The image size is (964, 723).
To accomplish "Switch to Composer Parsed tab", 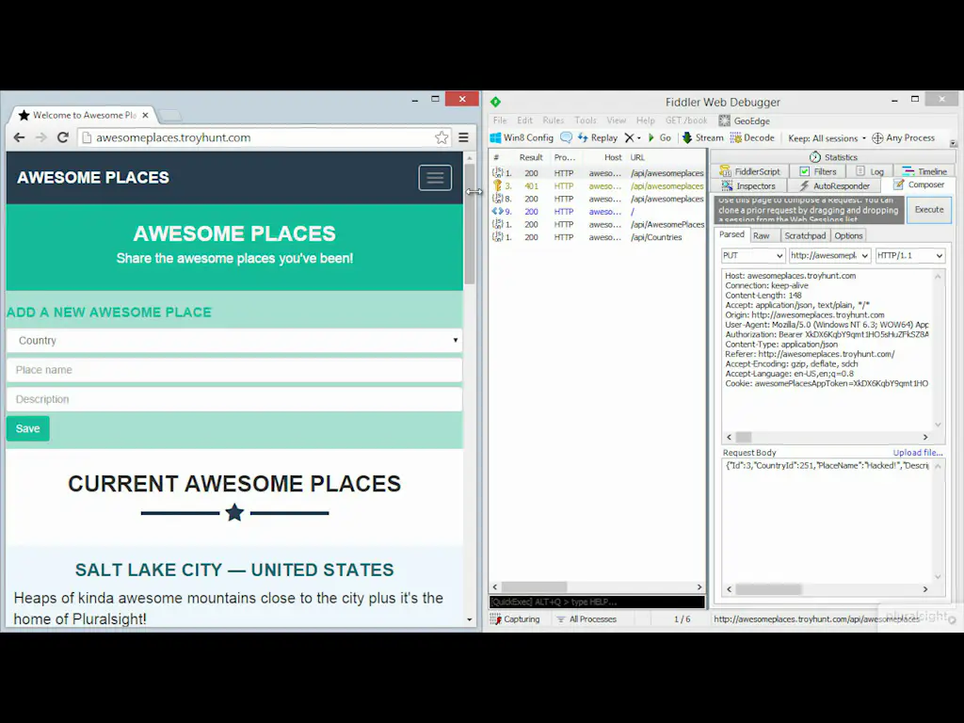I will pos(731,234).
